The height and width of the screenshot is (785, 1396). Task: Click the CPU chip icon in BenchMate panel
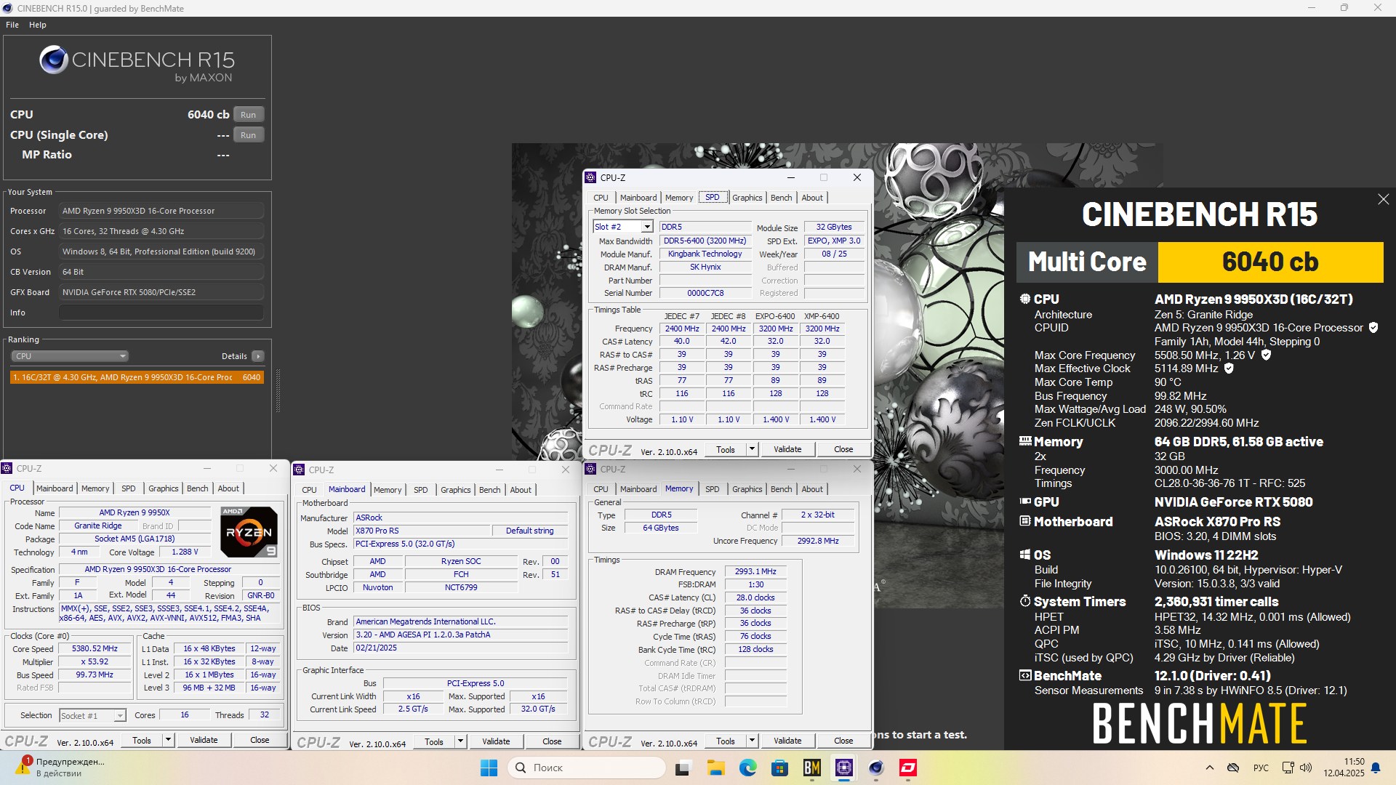pyautogui.click(x=1025, y=299)
